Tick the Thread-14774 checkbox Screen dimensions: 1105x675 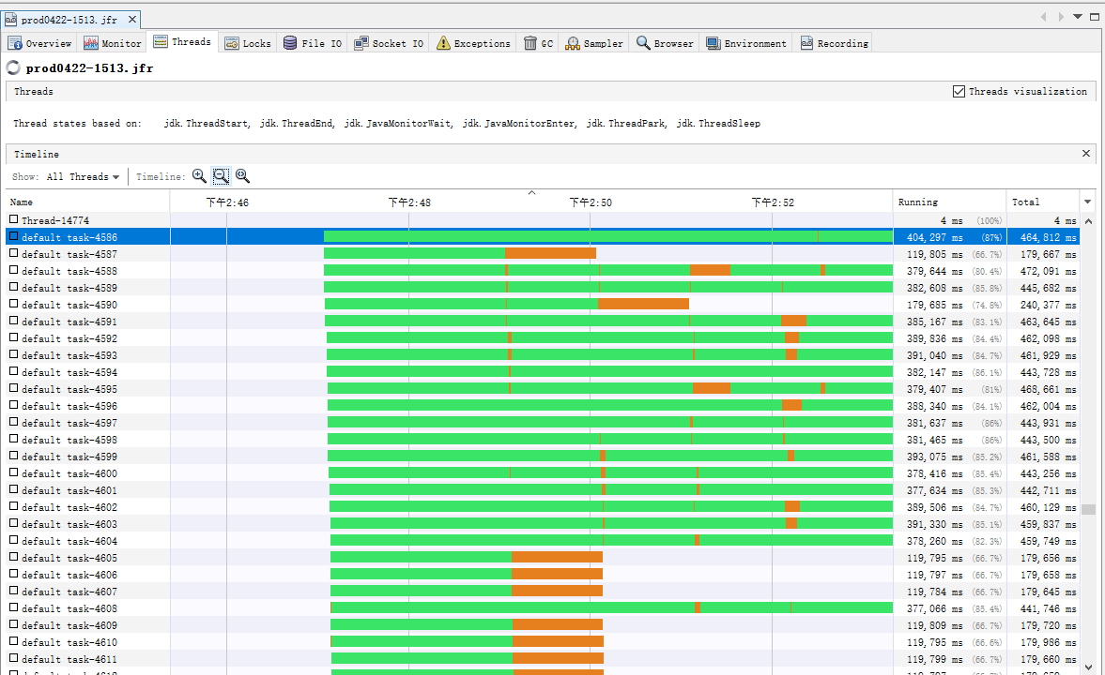[14, 219]
